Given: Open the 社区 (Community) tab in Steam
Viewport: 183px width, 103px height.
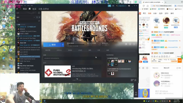Looking at the screenshot, I should coord(34,9).
